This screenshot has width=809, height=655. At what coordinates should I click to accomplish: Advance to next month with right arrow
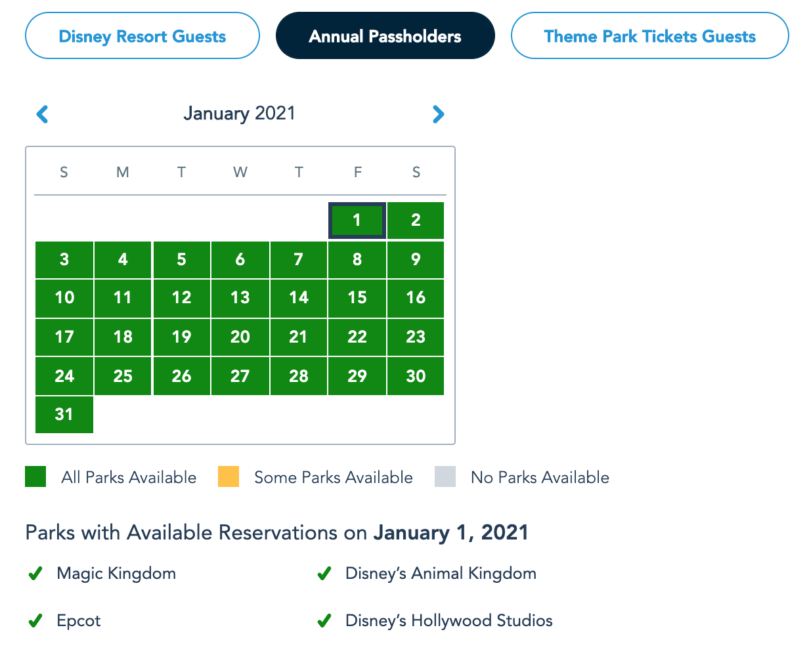point(438,114)
